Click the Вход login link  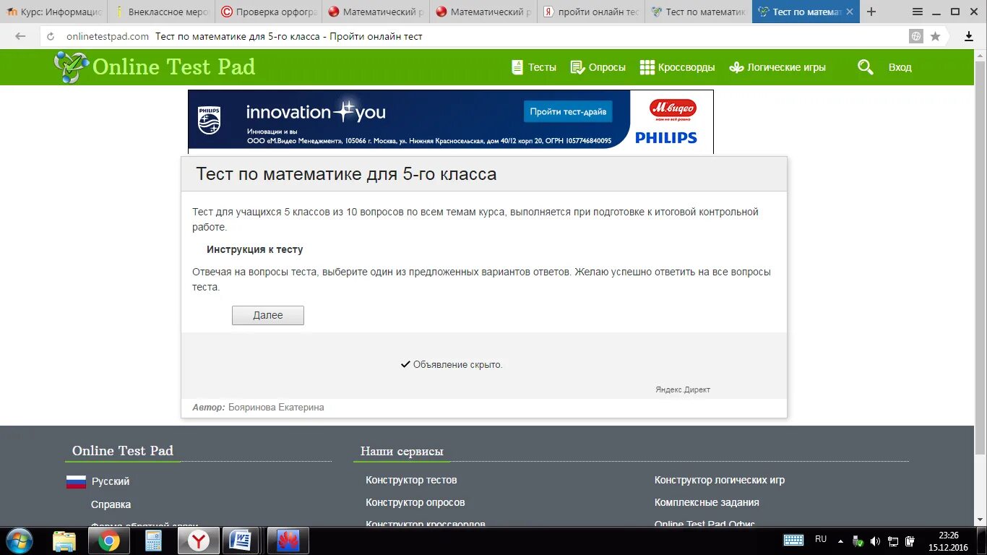[900, 67]
